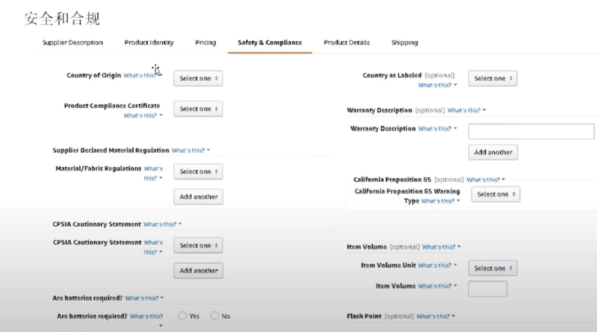Select No for batteries required
Image resolution: width=597 pixels, height=332 pixels.
pos(215,316)
